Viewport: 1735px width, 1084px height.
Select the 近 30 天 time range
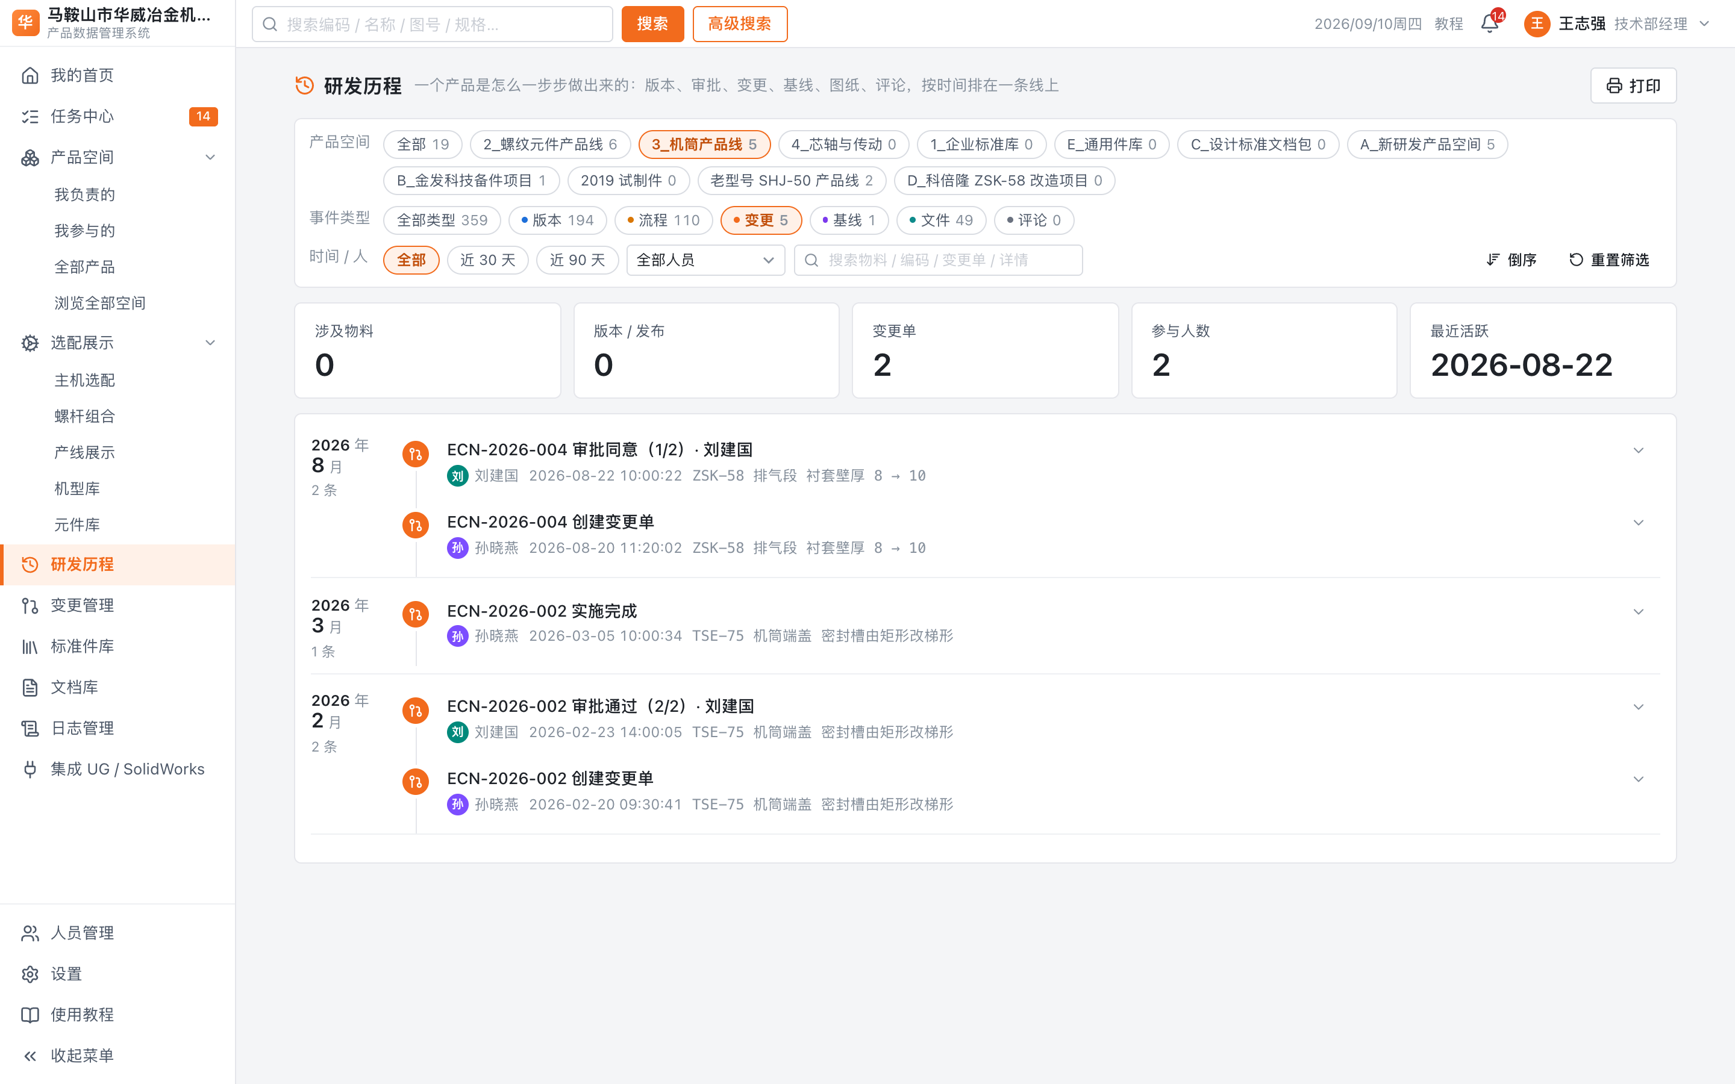(487, 260)
